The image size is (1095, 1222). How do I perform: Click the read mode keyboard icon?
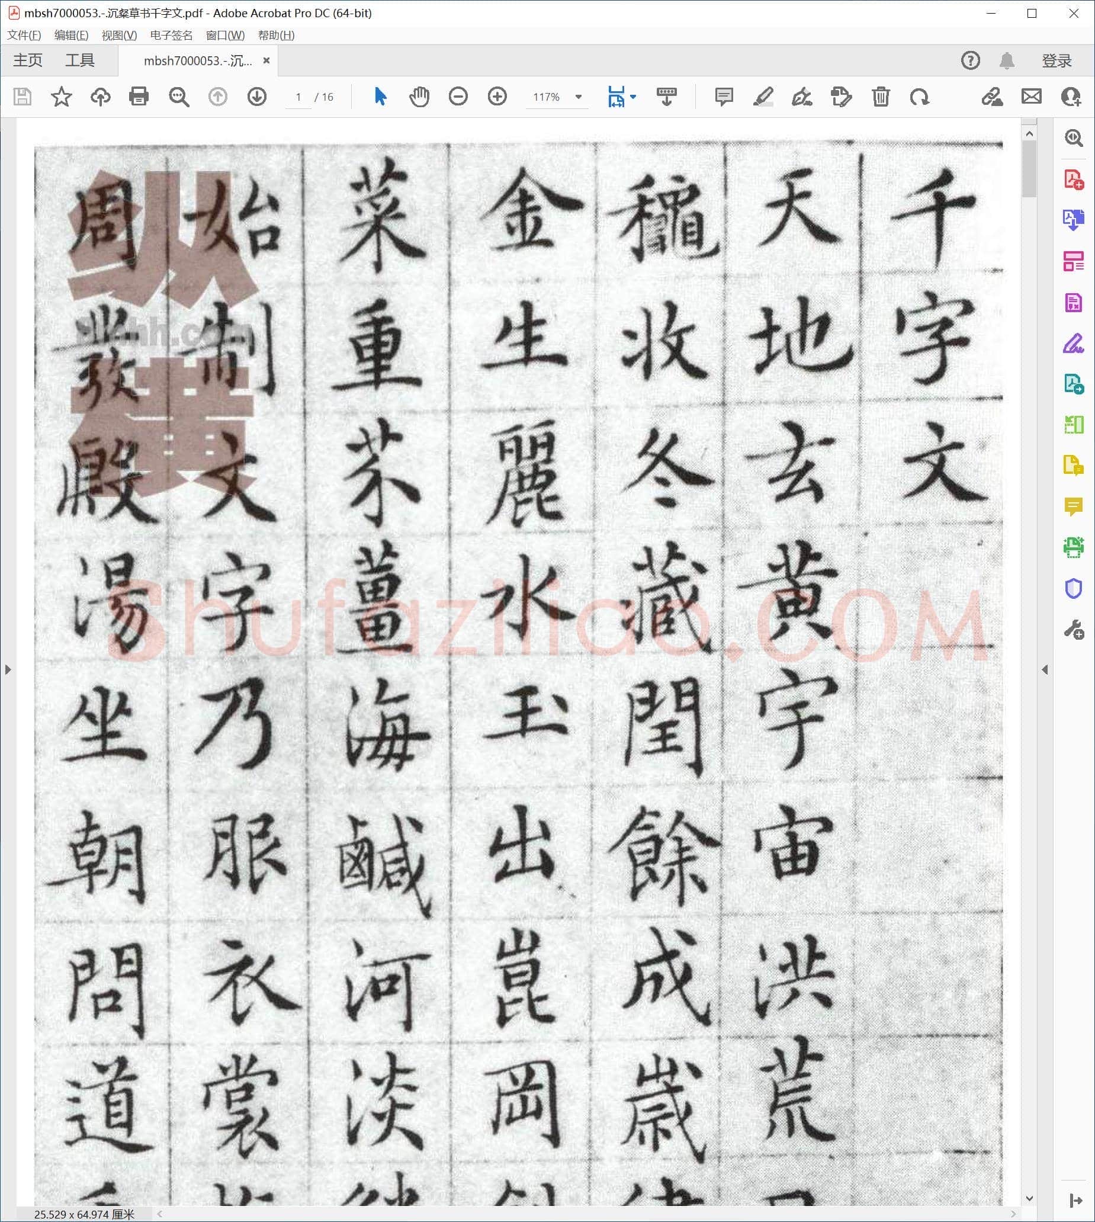(667, 97)
